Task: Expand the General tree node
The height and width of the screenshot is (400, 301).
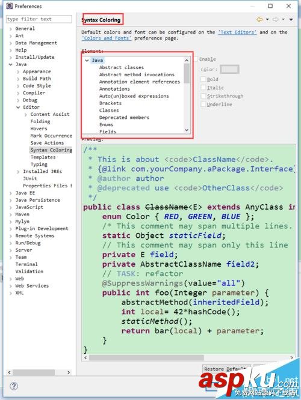Action: (x=10, y=29)
